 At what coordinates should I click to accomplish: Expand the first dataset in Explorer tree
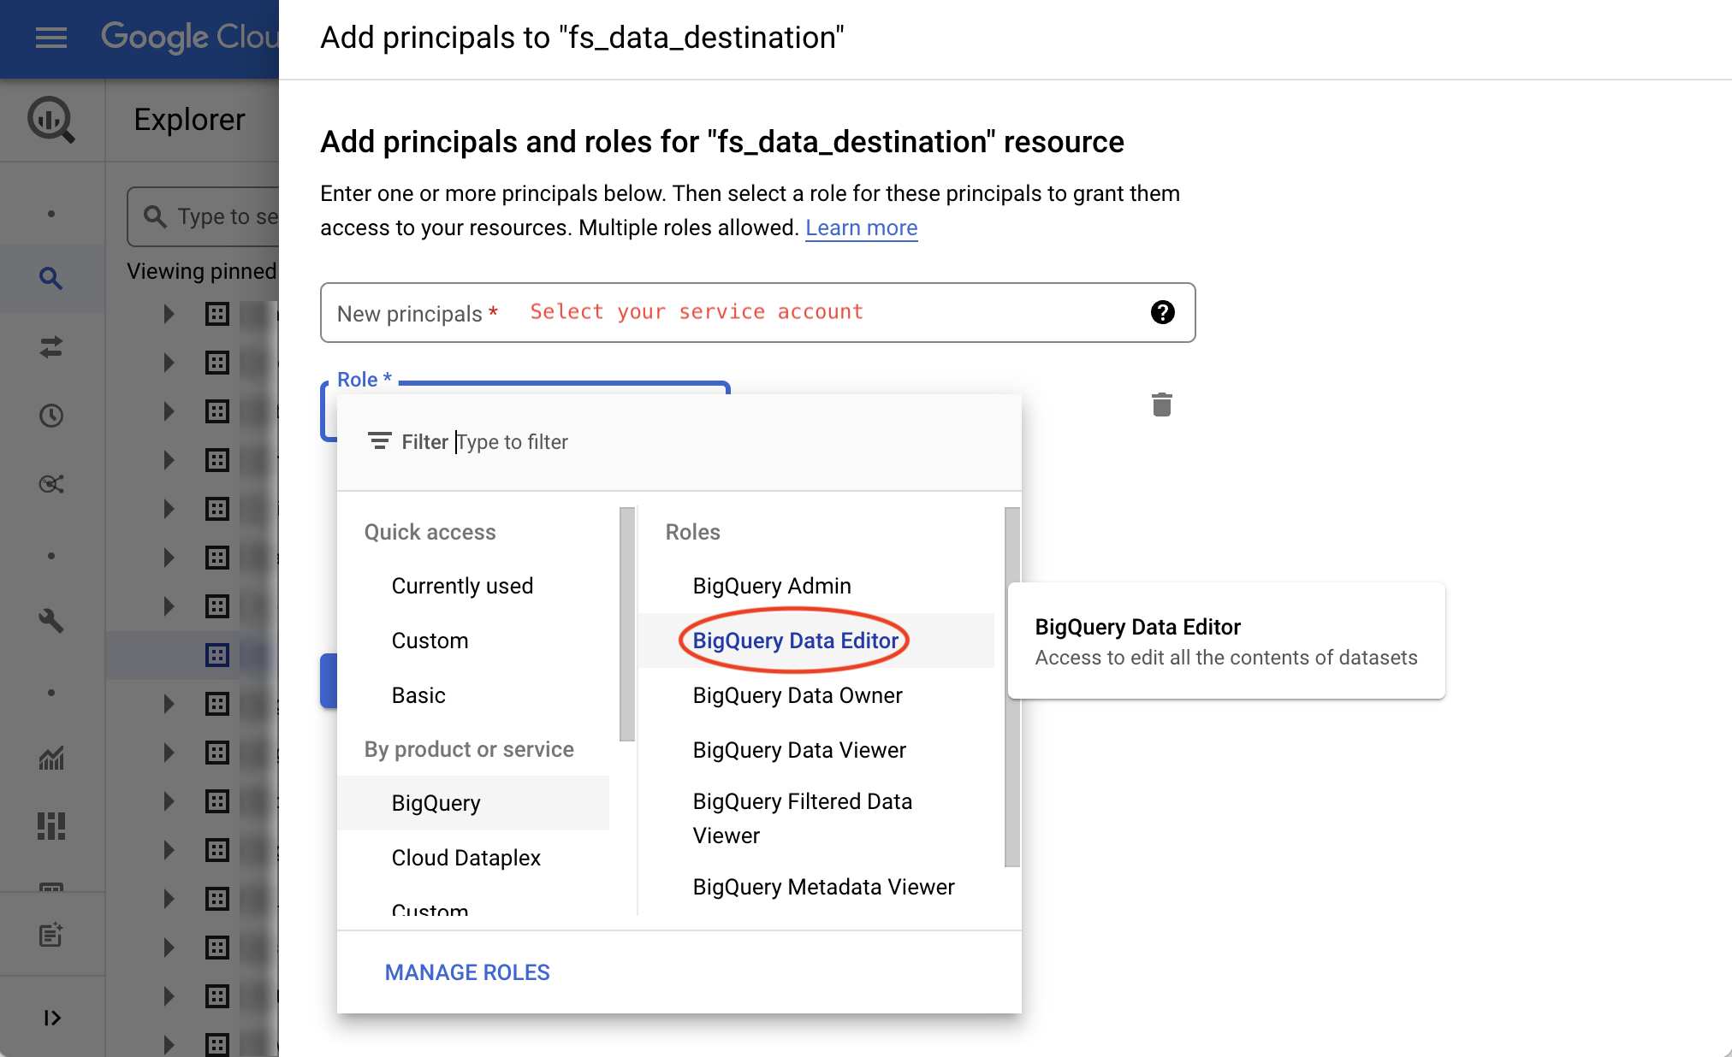click(169, 314)
